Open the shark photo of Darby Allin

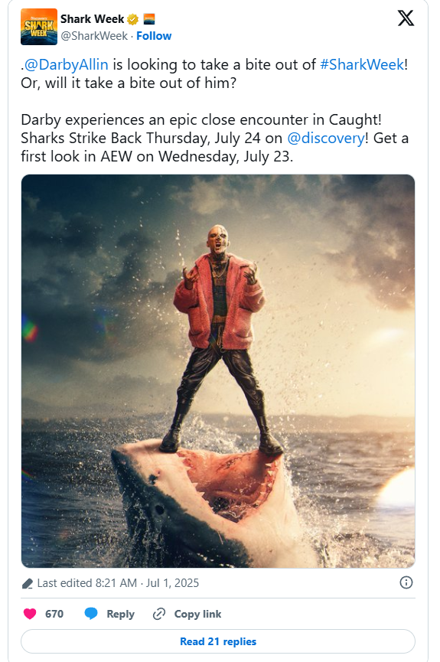tap(218, 371)
